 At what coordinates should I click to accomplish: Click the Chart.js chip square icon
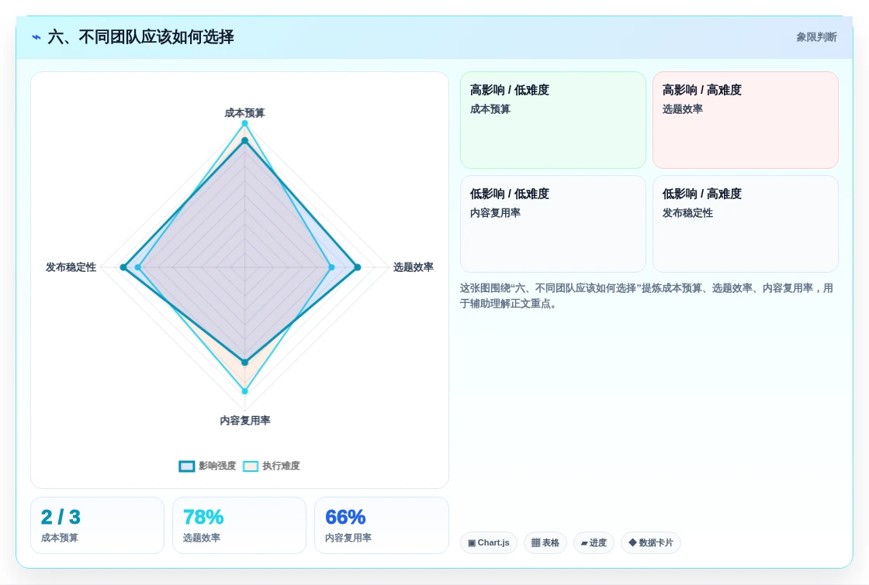point(472,543)
